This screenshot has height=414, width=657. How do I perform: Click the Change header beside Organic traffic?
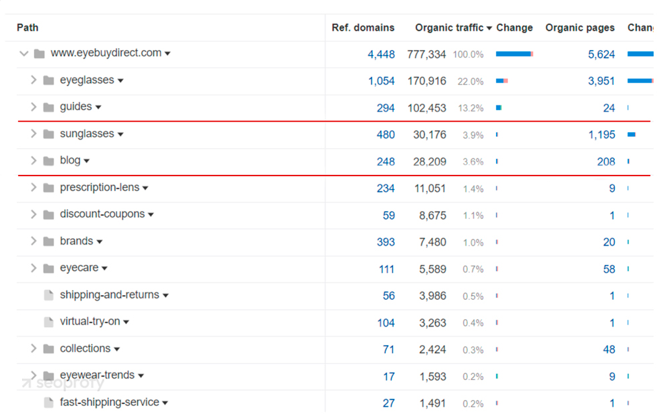click(x=515, y=27)
